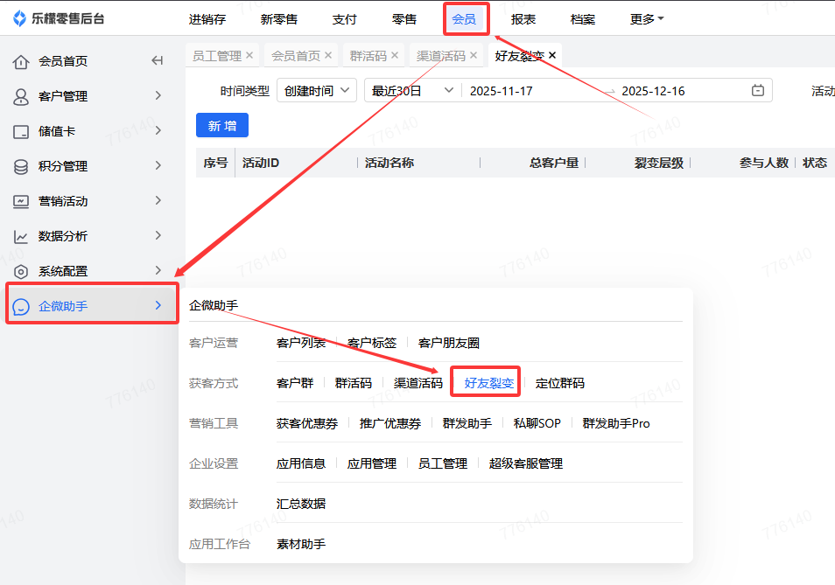The image size is (835, 585).
Task: Select the 会员 top menu
Action: (464, 20)
